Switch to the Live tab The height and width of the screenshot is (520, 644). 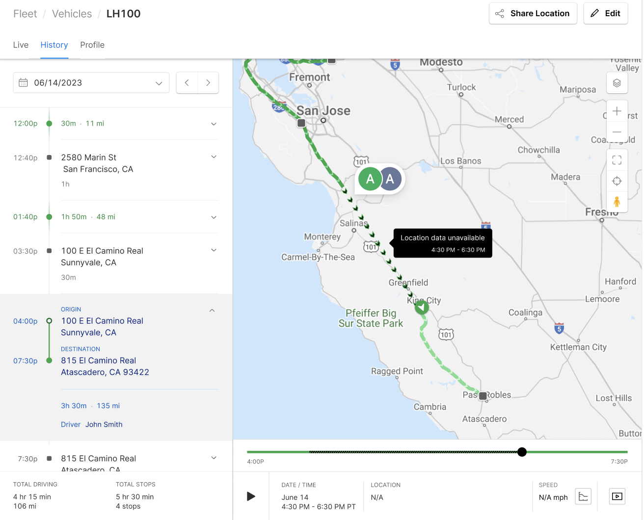21,45
